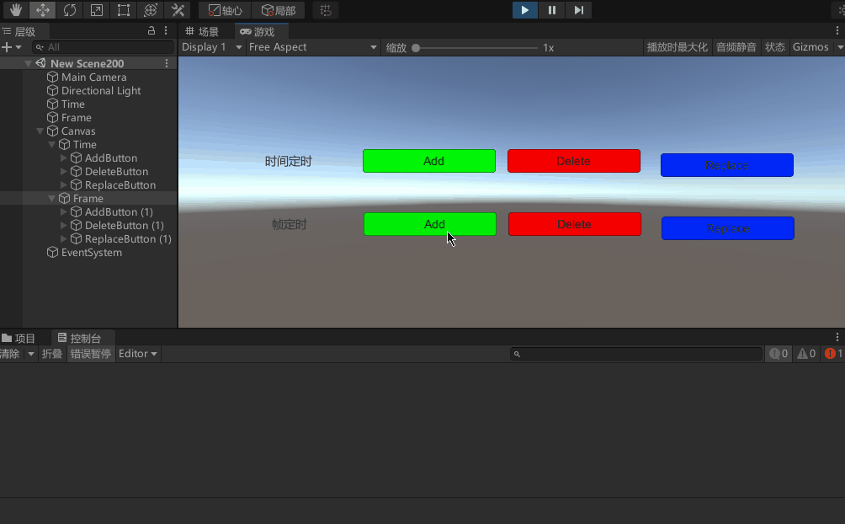Switch to the 游戏 game tab

262,32
